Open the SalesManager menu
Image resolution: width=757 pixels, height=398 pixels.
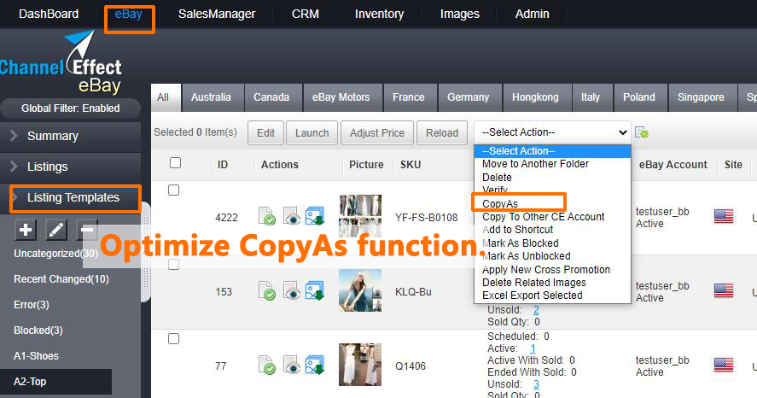(217, 14)
